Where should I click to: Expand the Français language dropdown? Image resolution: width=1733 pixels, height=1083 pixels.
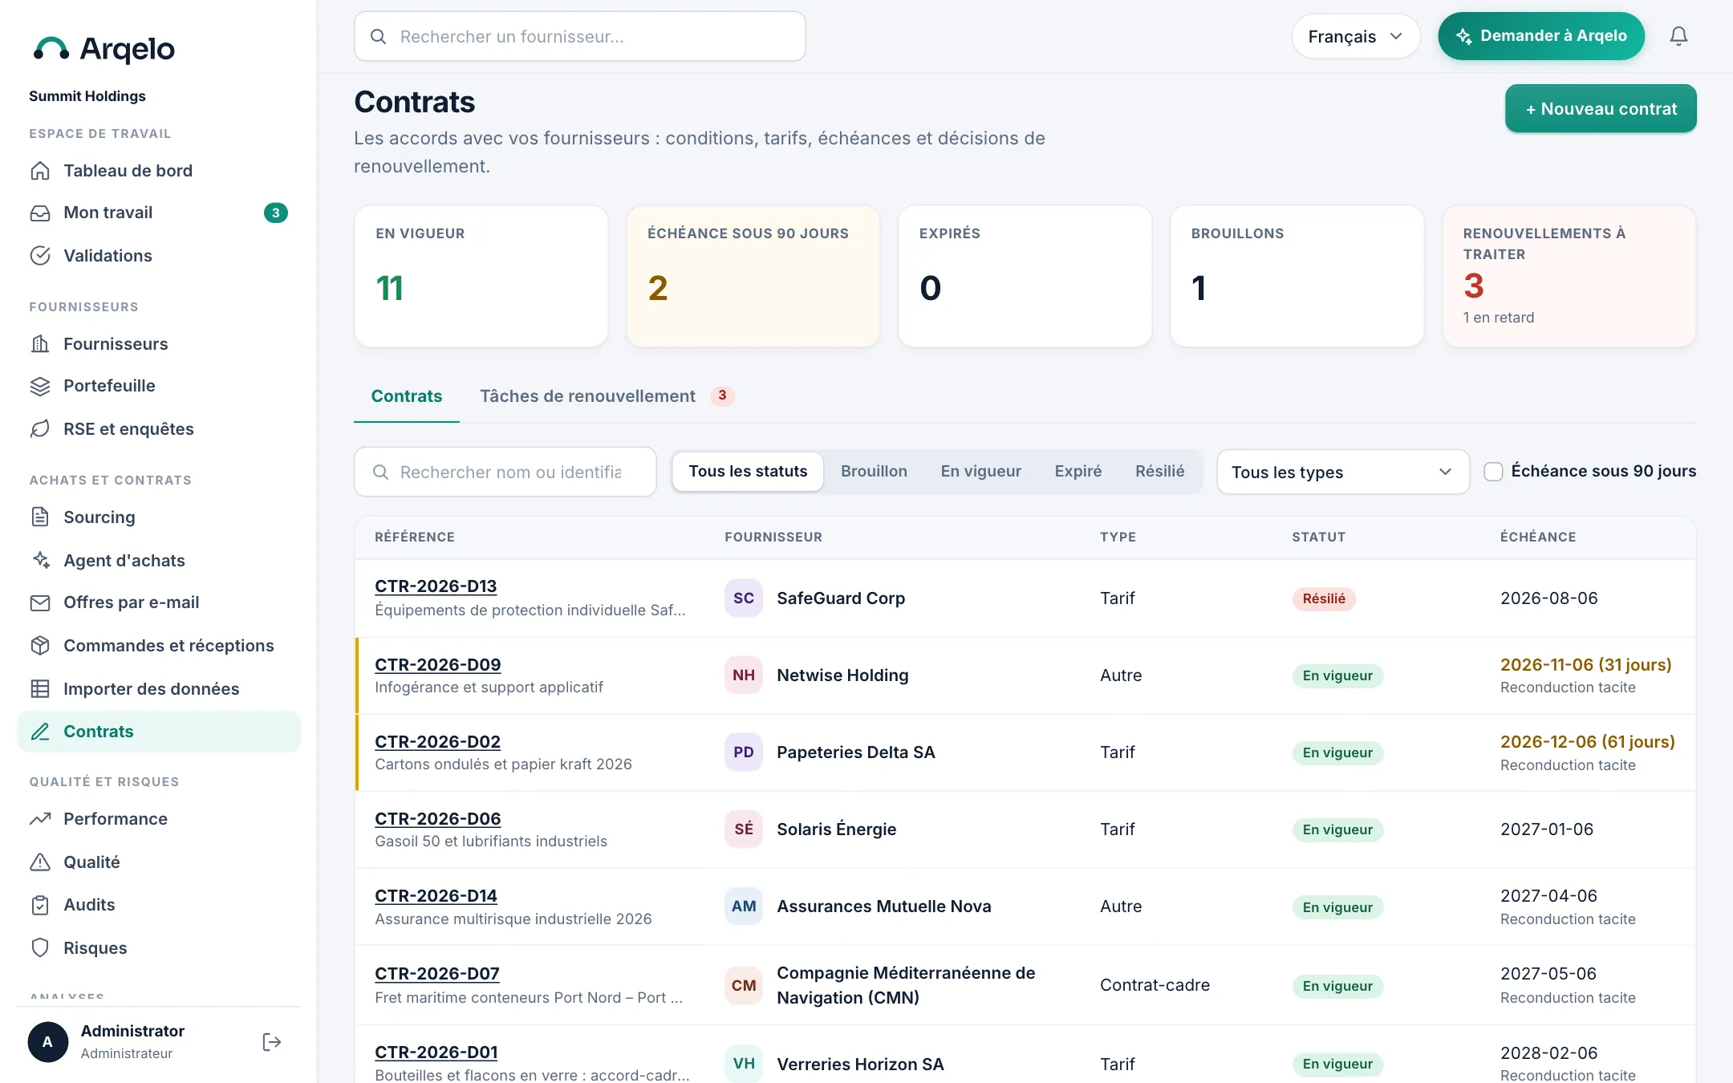coord(1355,36)
